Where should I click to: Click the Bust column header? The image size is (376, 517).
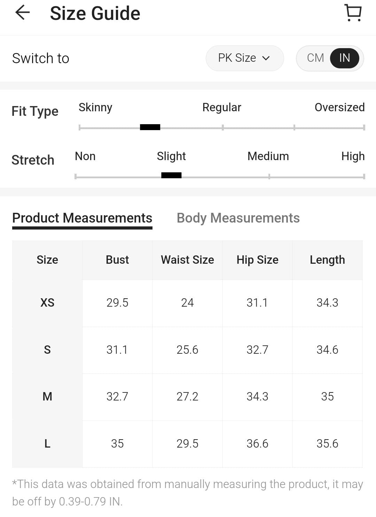pyautogui.click(x=117, y=260)
